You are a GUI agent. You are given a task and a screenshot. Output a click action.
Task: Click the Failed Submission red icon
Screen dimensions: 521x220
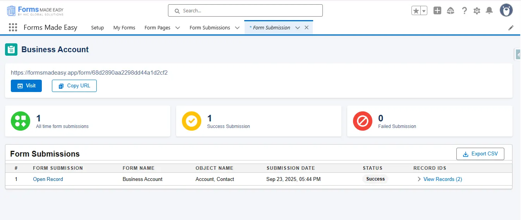pos(363,121)
